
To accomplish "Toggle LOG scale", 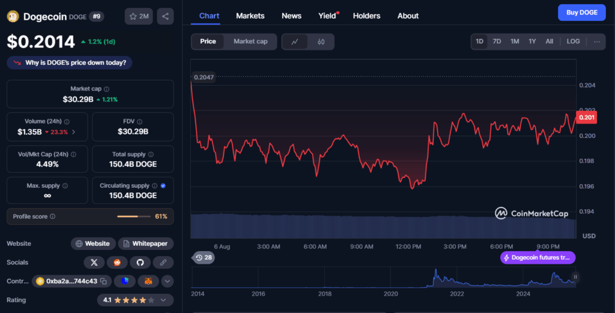I will (x=573, y=41).
